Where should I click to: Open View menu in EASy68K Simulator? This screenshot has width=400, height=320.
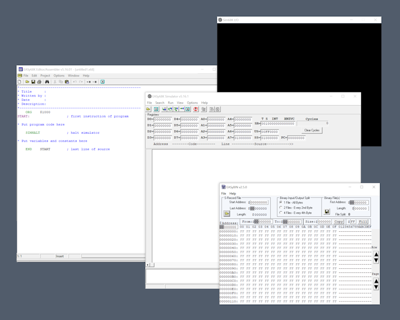(x=180, y=103)
